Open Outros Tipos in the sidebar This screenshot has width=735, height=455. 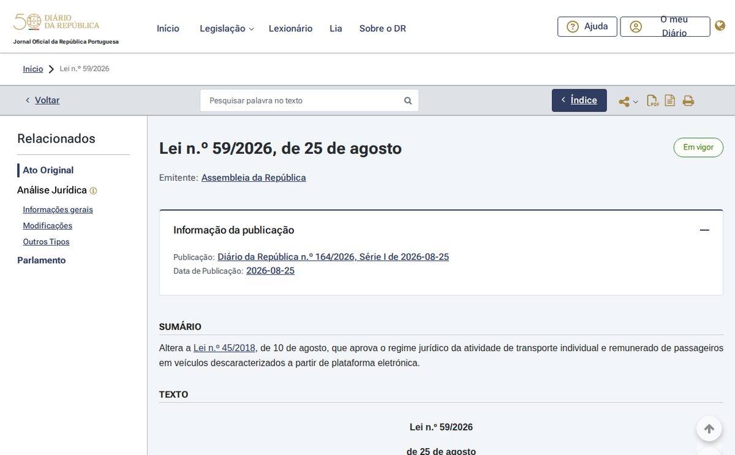click(47, 242)
